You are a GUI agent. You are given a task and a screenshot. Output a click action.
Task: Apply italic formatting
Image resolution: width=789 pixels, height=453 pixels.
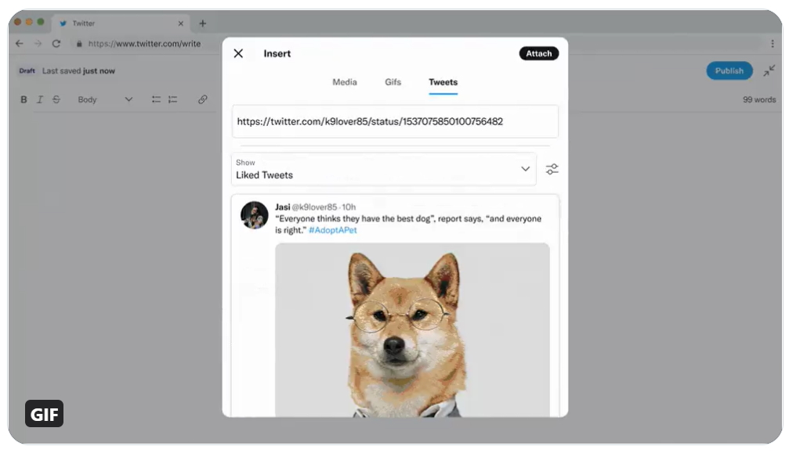coord(40,99)
